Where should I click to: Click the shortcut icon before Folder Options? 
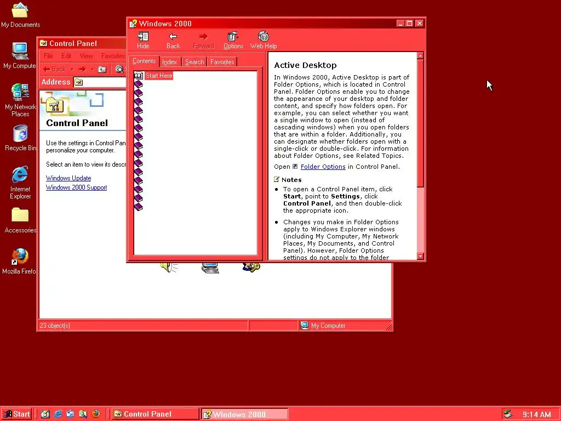click(x=295, y=167)
